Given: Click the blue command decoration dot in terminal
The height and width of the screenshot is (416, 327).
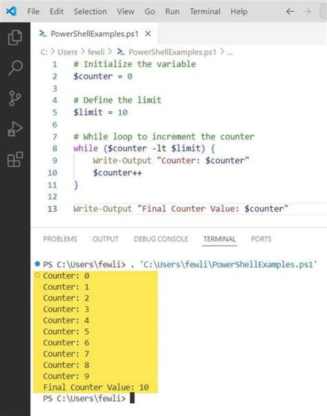Looking at the screenshot, I should [37, 264].
